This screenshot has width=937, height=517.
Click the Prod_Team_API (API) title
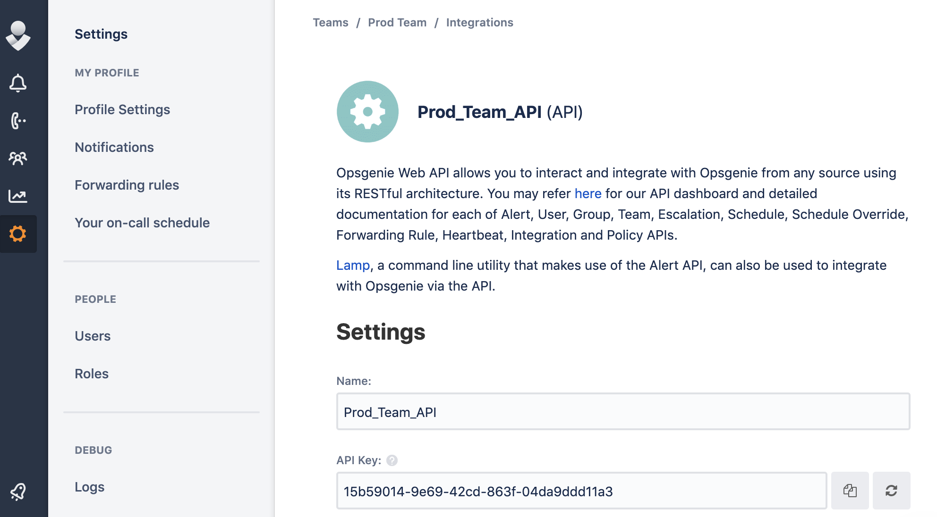(x=500, y=112)
